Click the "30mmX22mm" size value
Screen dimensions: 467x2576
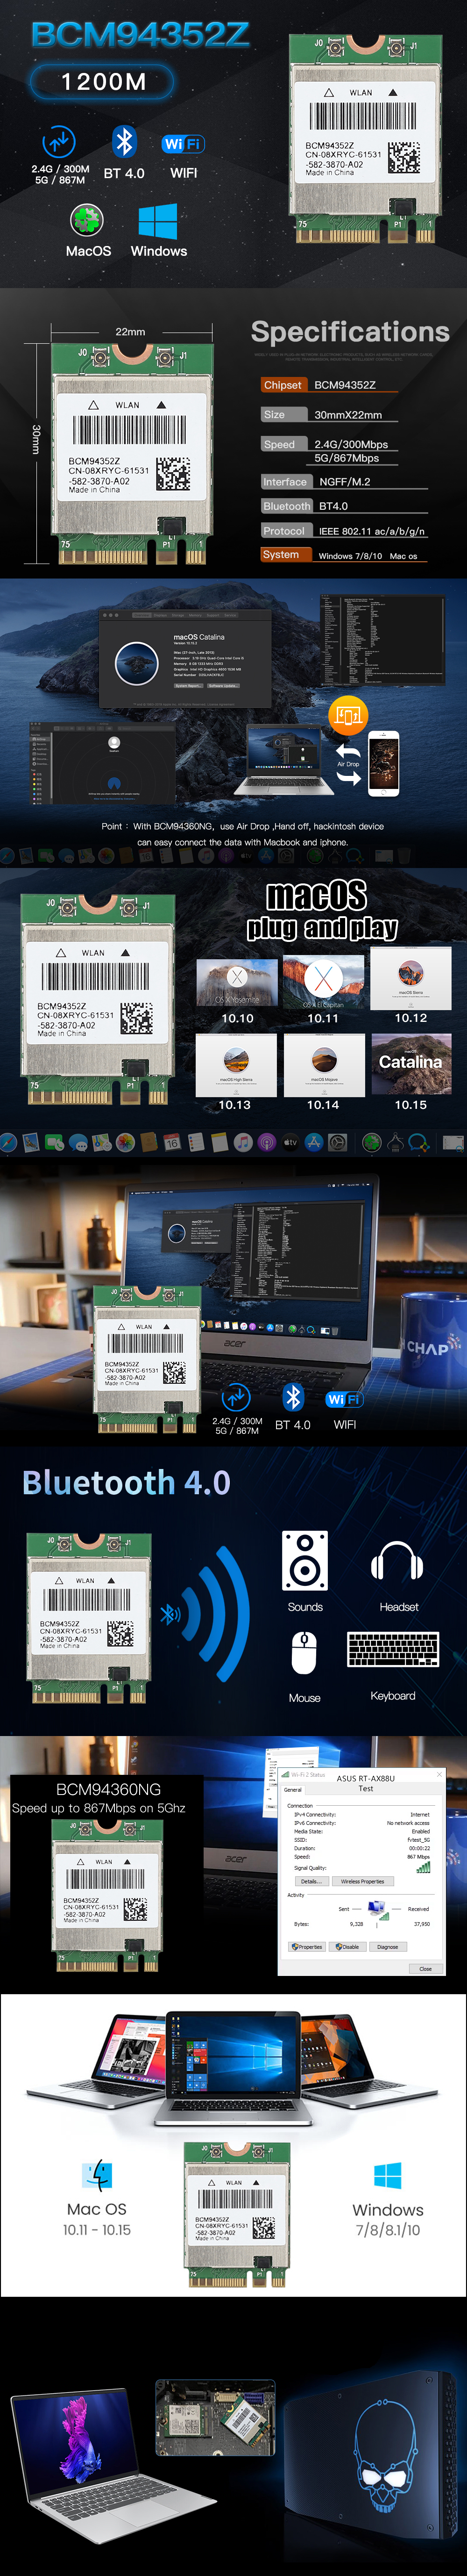tap(348, 415)
